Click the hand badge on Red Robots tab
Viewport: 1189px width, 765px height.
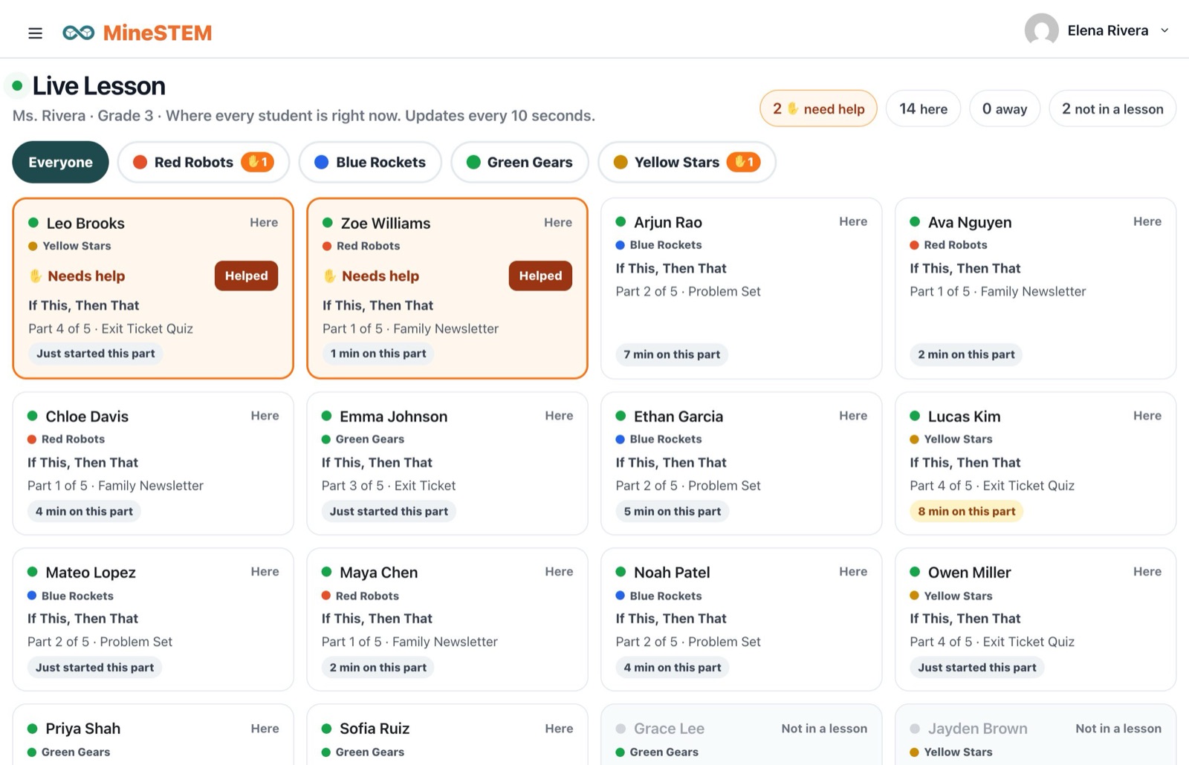257,162
